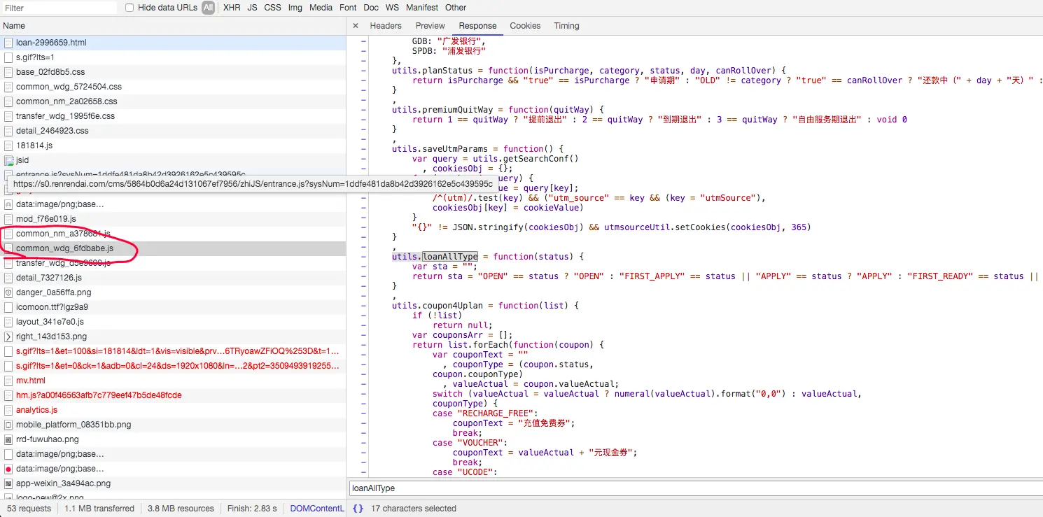
Task: Select the icon beside transfer_wdg_1995f6e.css
Action: pyautogui.click(x=8, y=116)
